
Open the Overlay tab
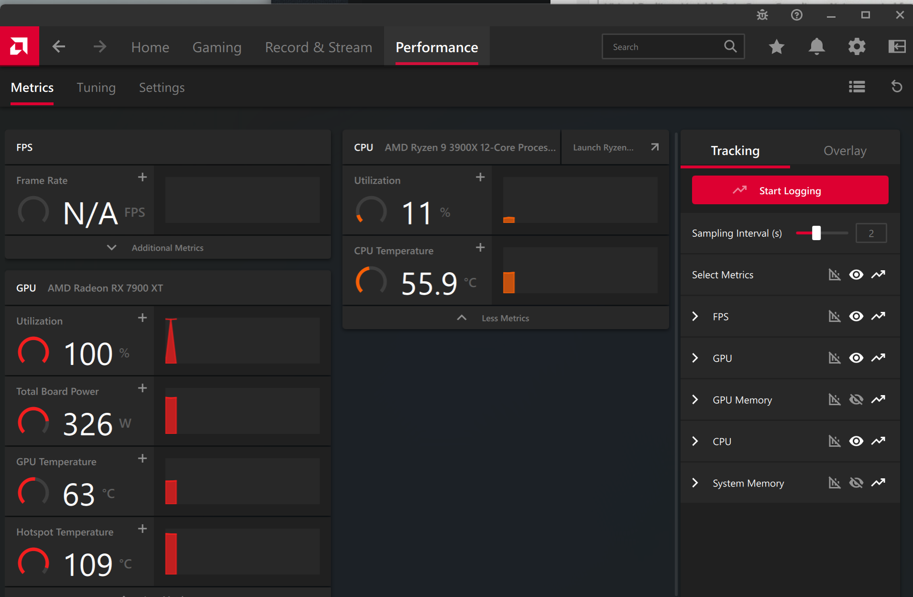point(845,151)
